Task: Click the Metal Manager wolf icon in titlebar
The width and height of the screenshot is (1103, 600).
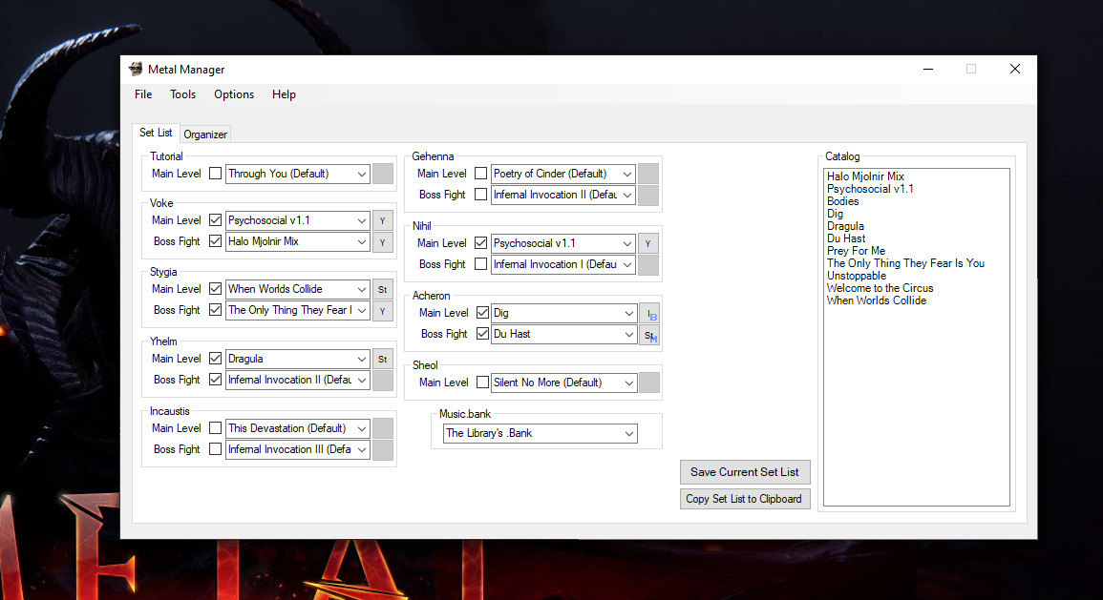Action: [x=135, y=69]
